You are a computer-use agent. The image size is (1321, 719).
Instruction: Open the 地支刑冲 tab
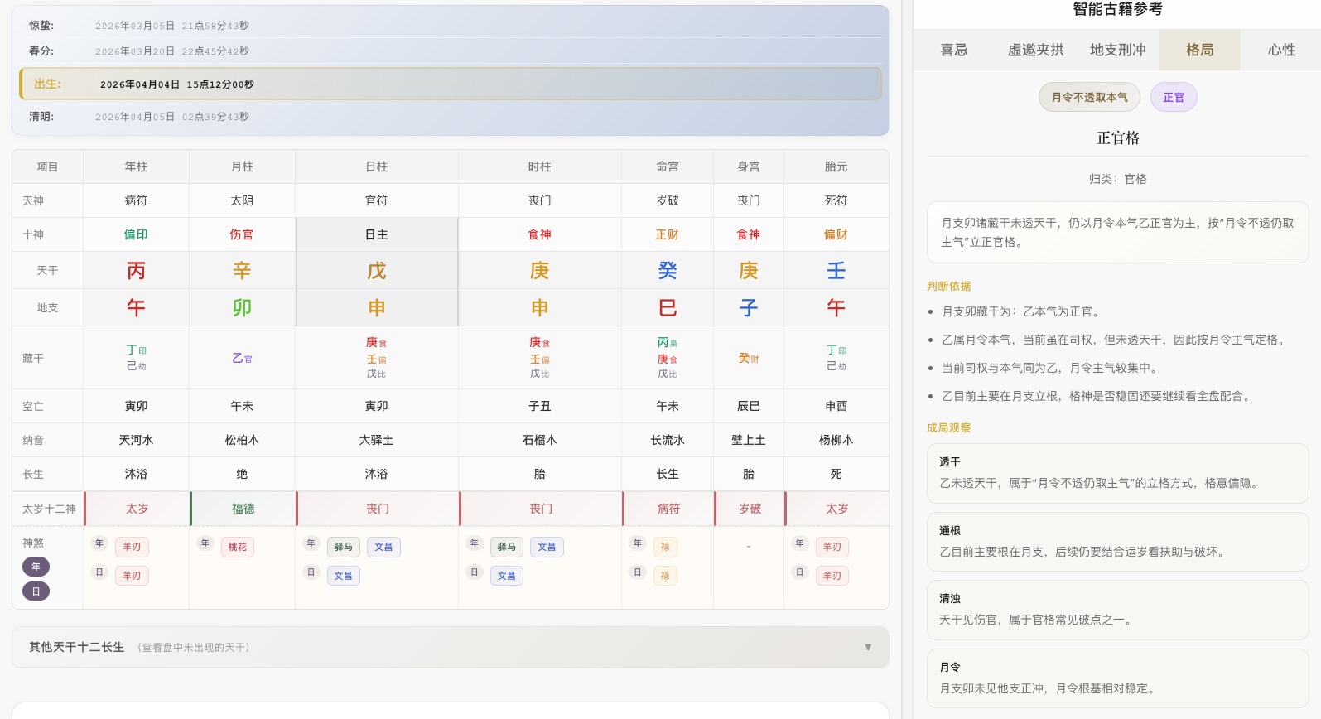[x=1117, y=51]
